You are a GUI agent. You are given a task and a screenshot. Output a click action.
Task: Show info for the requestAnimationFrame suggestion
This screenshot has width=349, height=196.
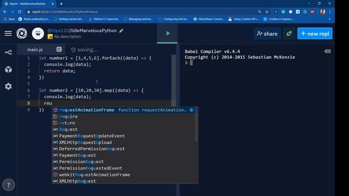click(191, 110)
